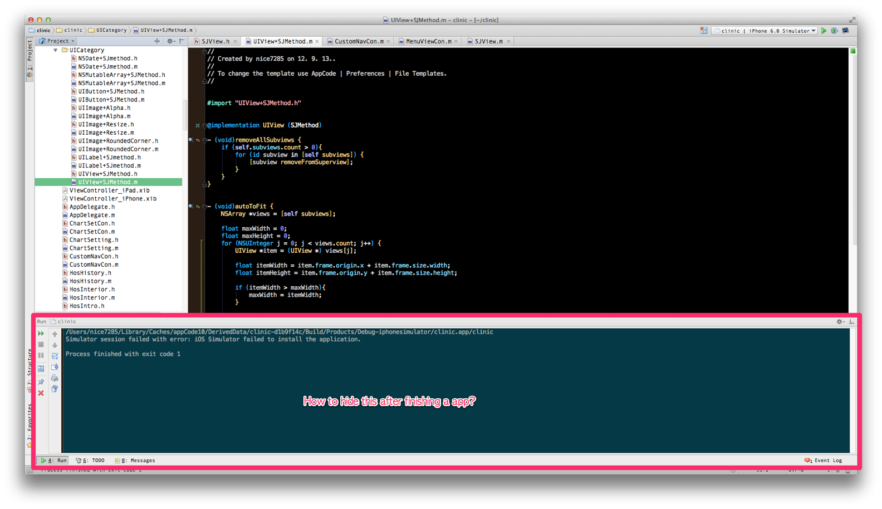
Task: Switch to the CustomNavCon.m tab
Action: 359,41
